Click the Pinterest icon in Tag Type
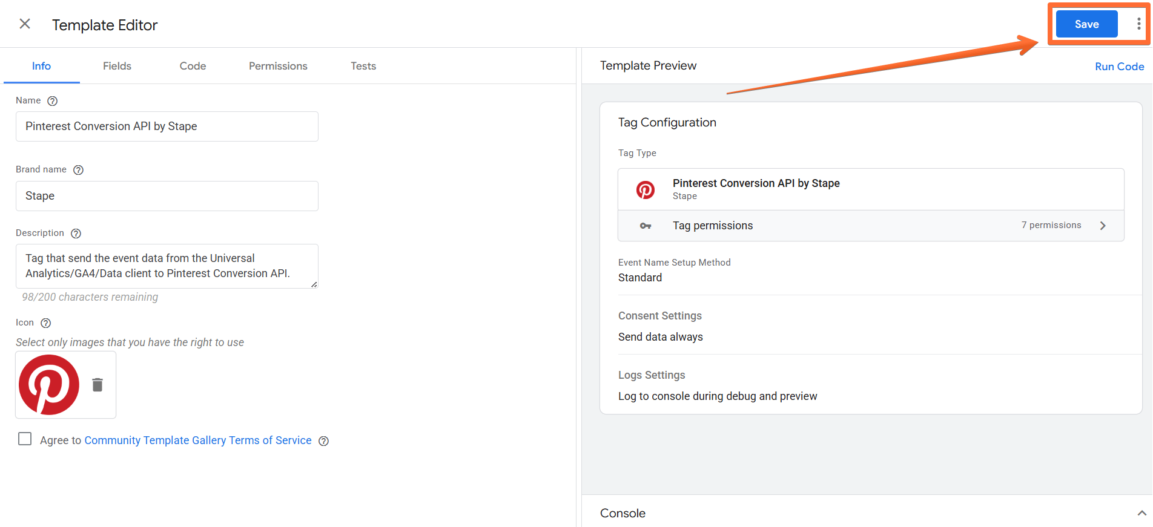Screen dimensions: 1153x527 click(x=646, y=190)
